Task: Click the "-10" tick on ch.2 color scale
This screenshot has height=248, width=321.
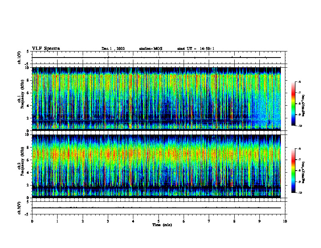Action: coord(300,193)
